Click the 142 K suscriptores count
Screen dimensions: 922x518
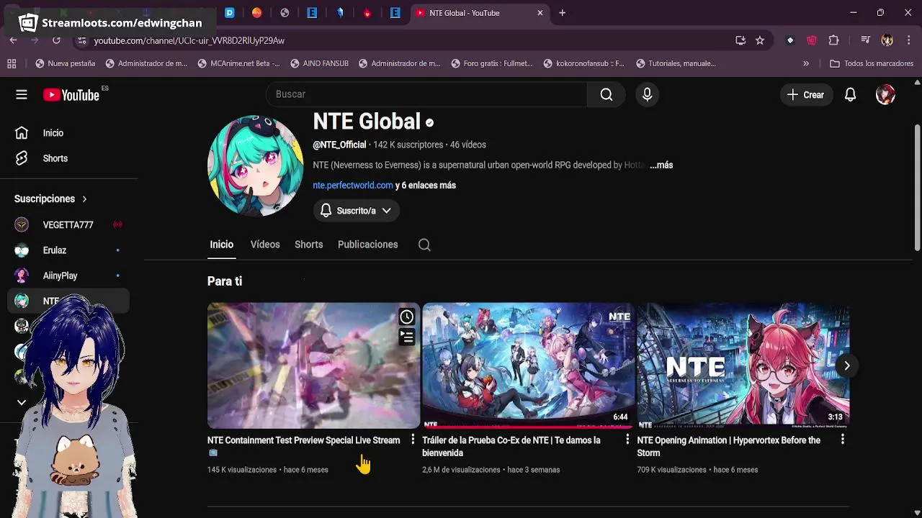pos(408,145)
